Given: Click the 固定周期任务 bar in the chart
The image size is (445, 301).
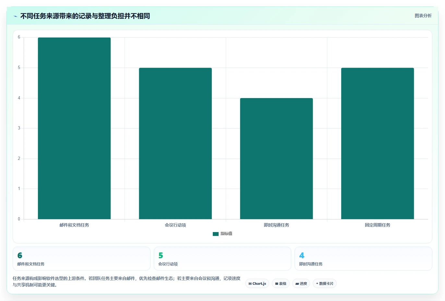Looking at the screenshot, I should point(378,143).
